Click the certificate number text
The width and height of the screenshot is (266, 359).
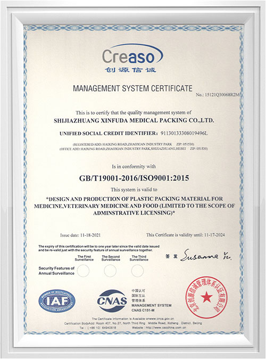[x=217, y=95]
